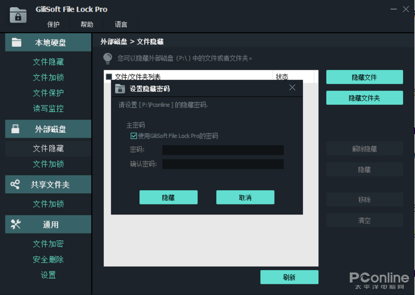Open 读写监控 in the sidebar
This screenshot has height=295, width=415.
pos(48,108)
